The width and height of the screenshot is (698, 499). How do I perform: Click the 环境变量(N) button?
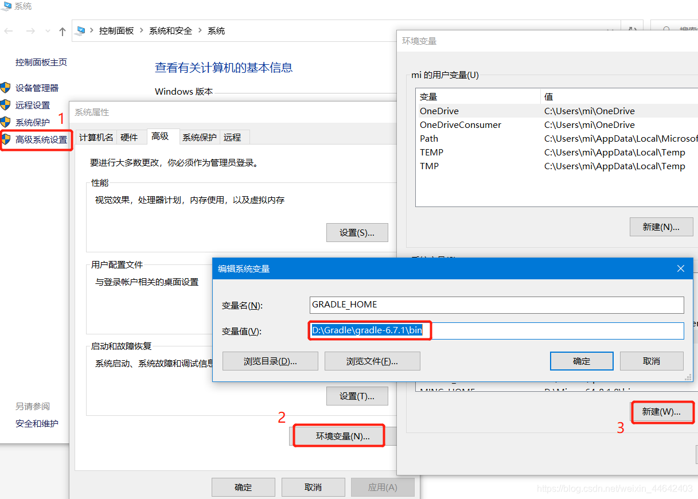338,435
